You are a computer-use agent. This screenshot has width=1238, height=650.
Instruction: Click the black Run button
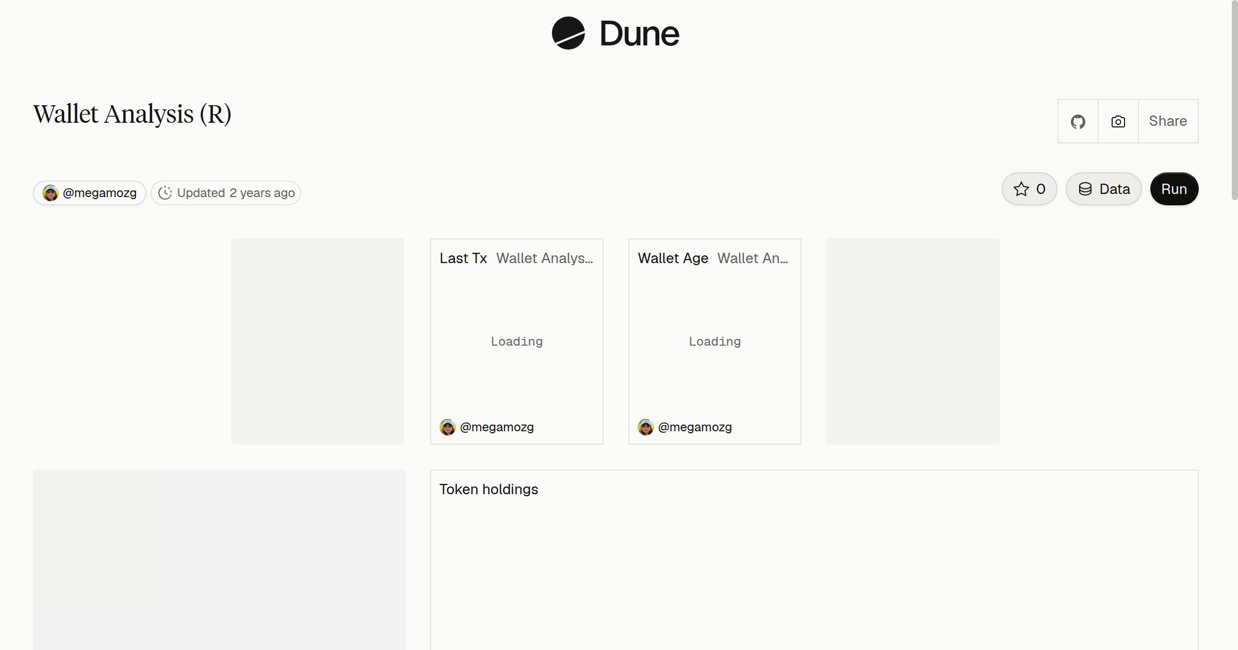tap(1174, 189)
